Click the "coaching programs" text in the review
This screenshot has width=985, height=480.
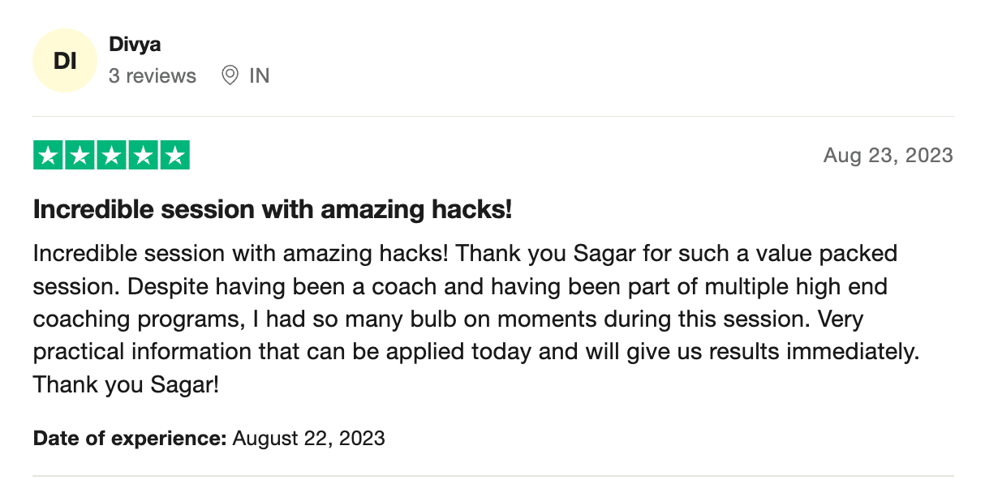pyautogui.click(x=135, y=319)
